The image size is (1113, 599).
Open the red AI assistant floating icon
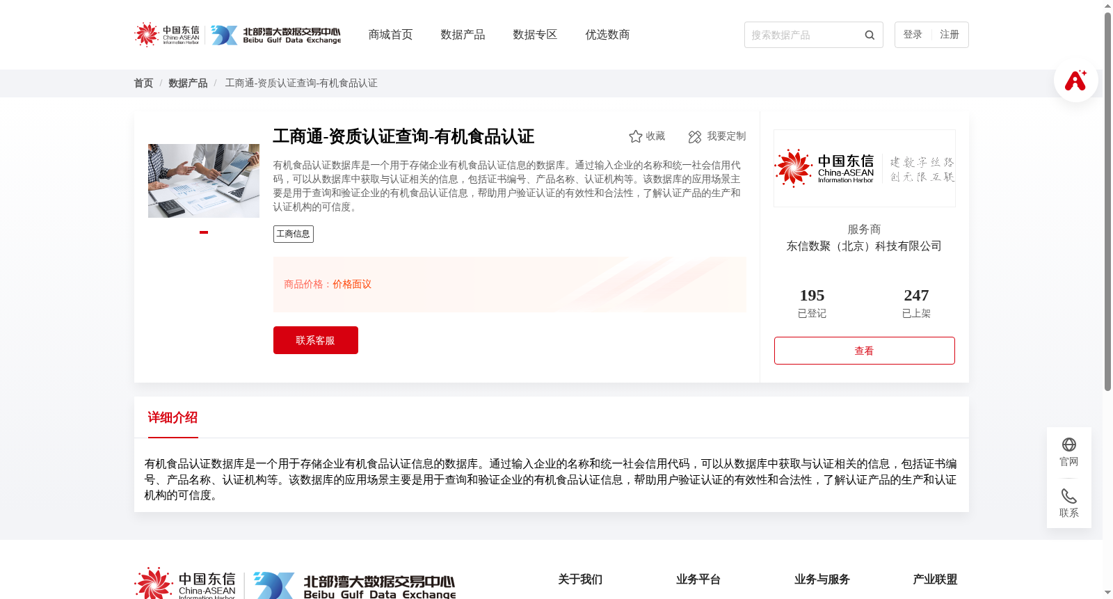[1075, 80]
